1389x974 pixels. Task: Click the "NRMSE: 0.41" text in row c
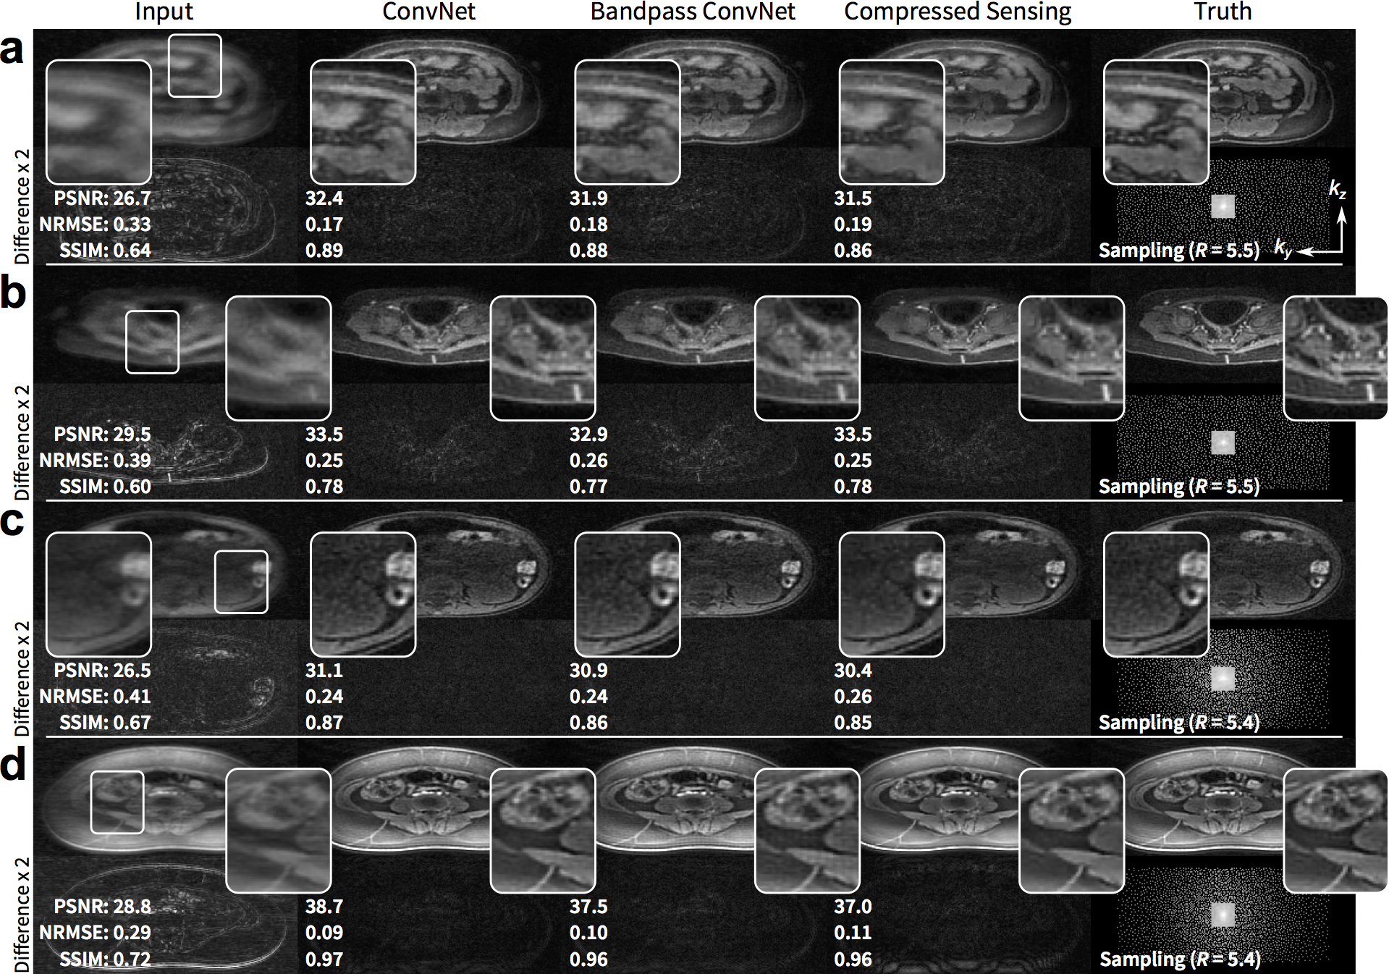pos(95,697)
